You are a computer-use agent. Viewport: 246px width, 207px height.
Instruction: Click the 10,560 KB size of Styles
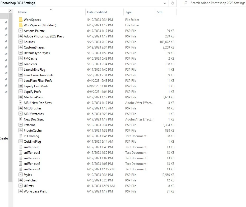[x=168, y=175]
